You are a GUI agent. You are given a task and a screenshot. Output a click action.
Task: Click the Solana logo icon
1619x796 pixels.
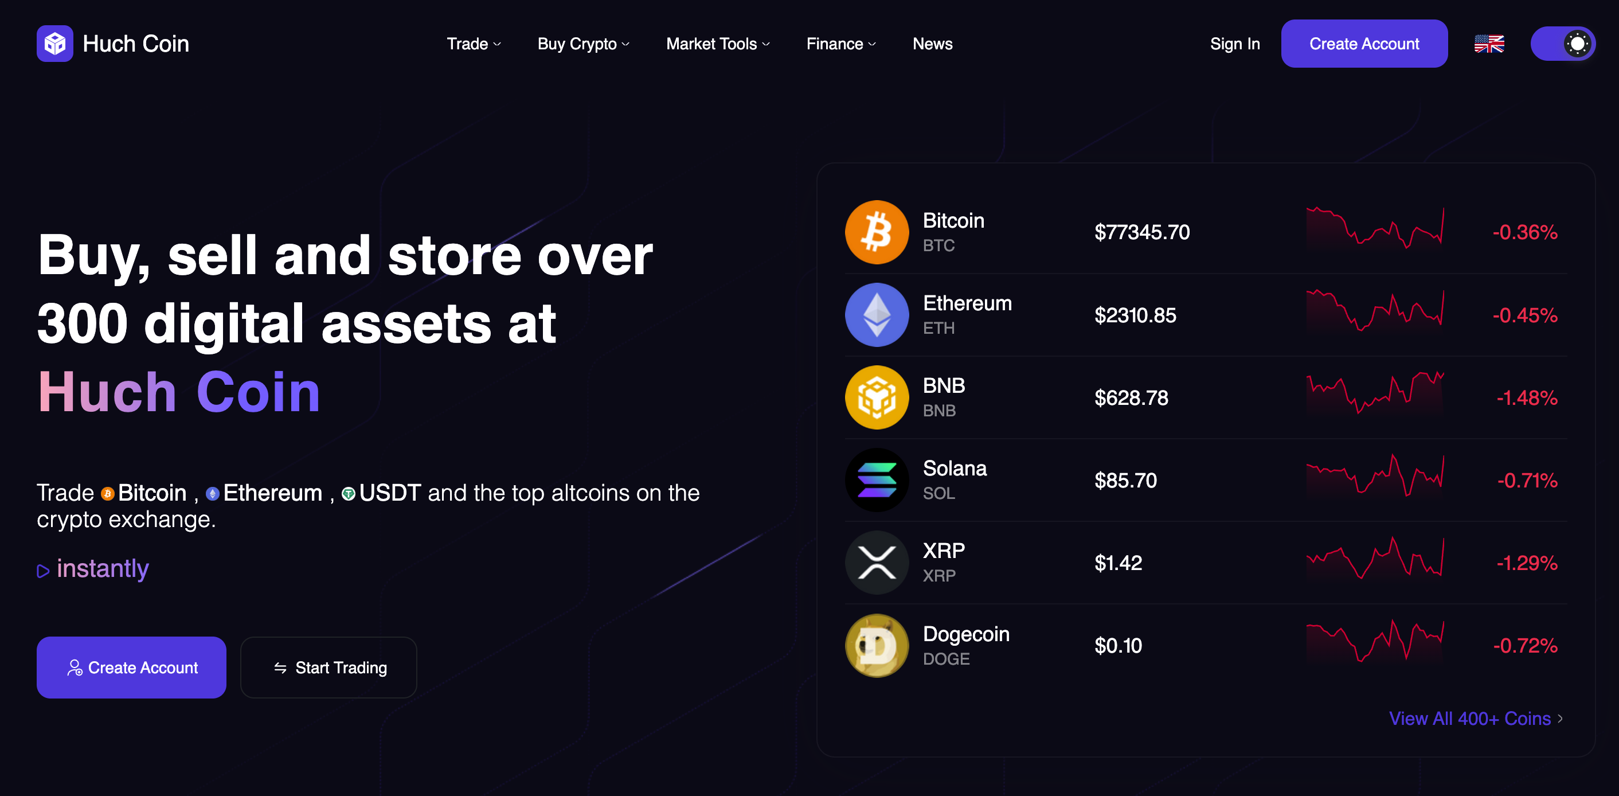click(x=876, y=481)
